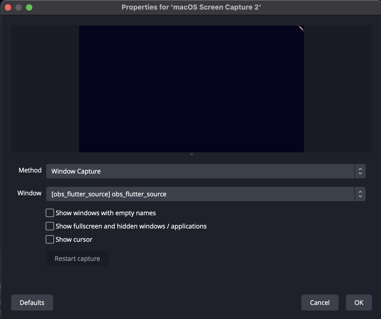
Task: Confirm settings with the OK button
Action: click(359, 303)
